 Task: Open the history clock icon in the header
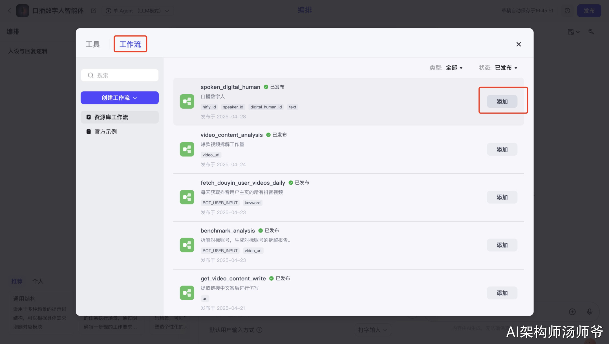[x=568, y=11]
